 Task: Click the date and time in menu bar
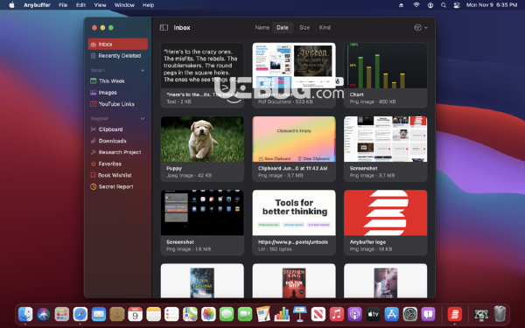tap(492, 5)
